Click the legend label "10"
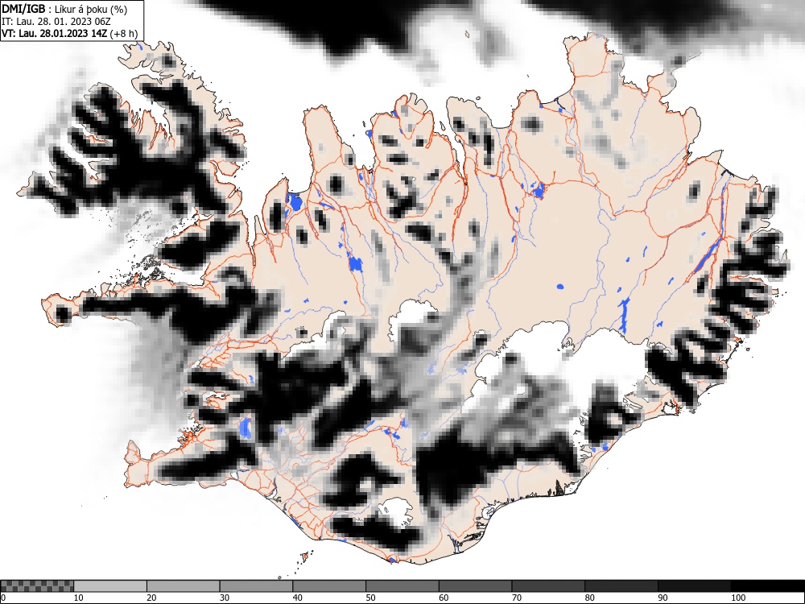This screenshot has width=805, height=604. pos(79,598)
